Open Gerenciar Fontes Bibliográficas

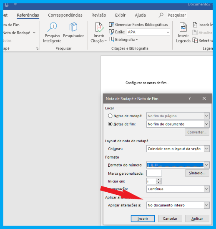tap(138, 25)
